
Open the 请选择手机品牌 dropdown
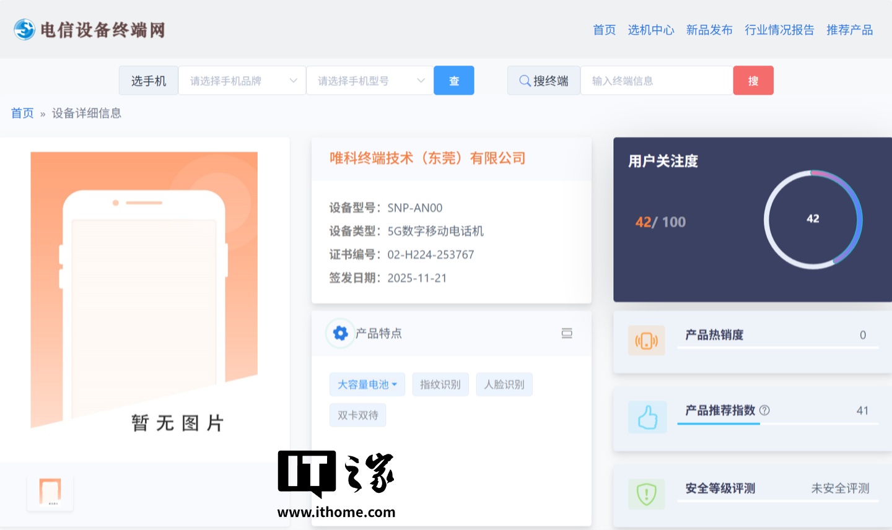242,80
